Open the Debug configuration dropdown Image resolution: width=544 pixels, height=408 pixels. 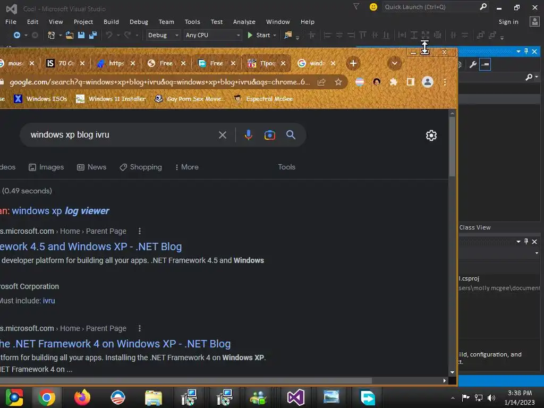(163, 35)
